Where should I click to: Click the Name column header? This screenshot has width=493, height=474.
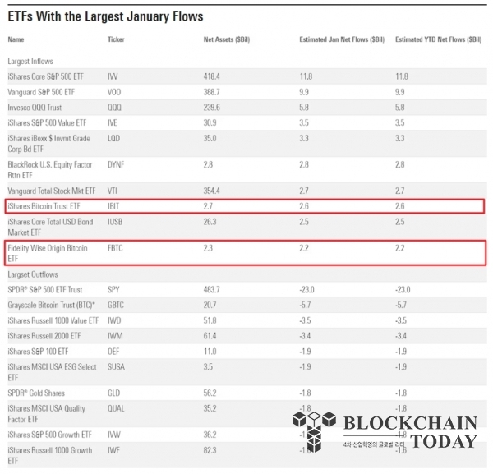(x=16, y=39)
